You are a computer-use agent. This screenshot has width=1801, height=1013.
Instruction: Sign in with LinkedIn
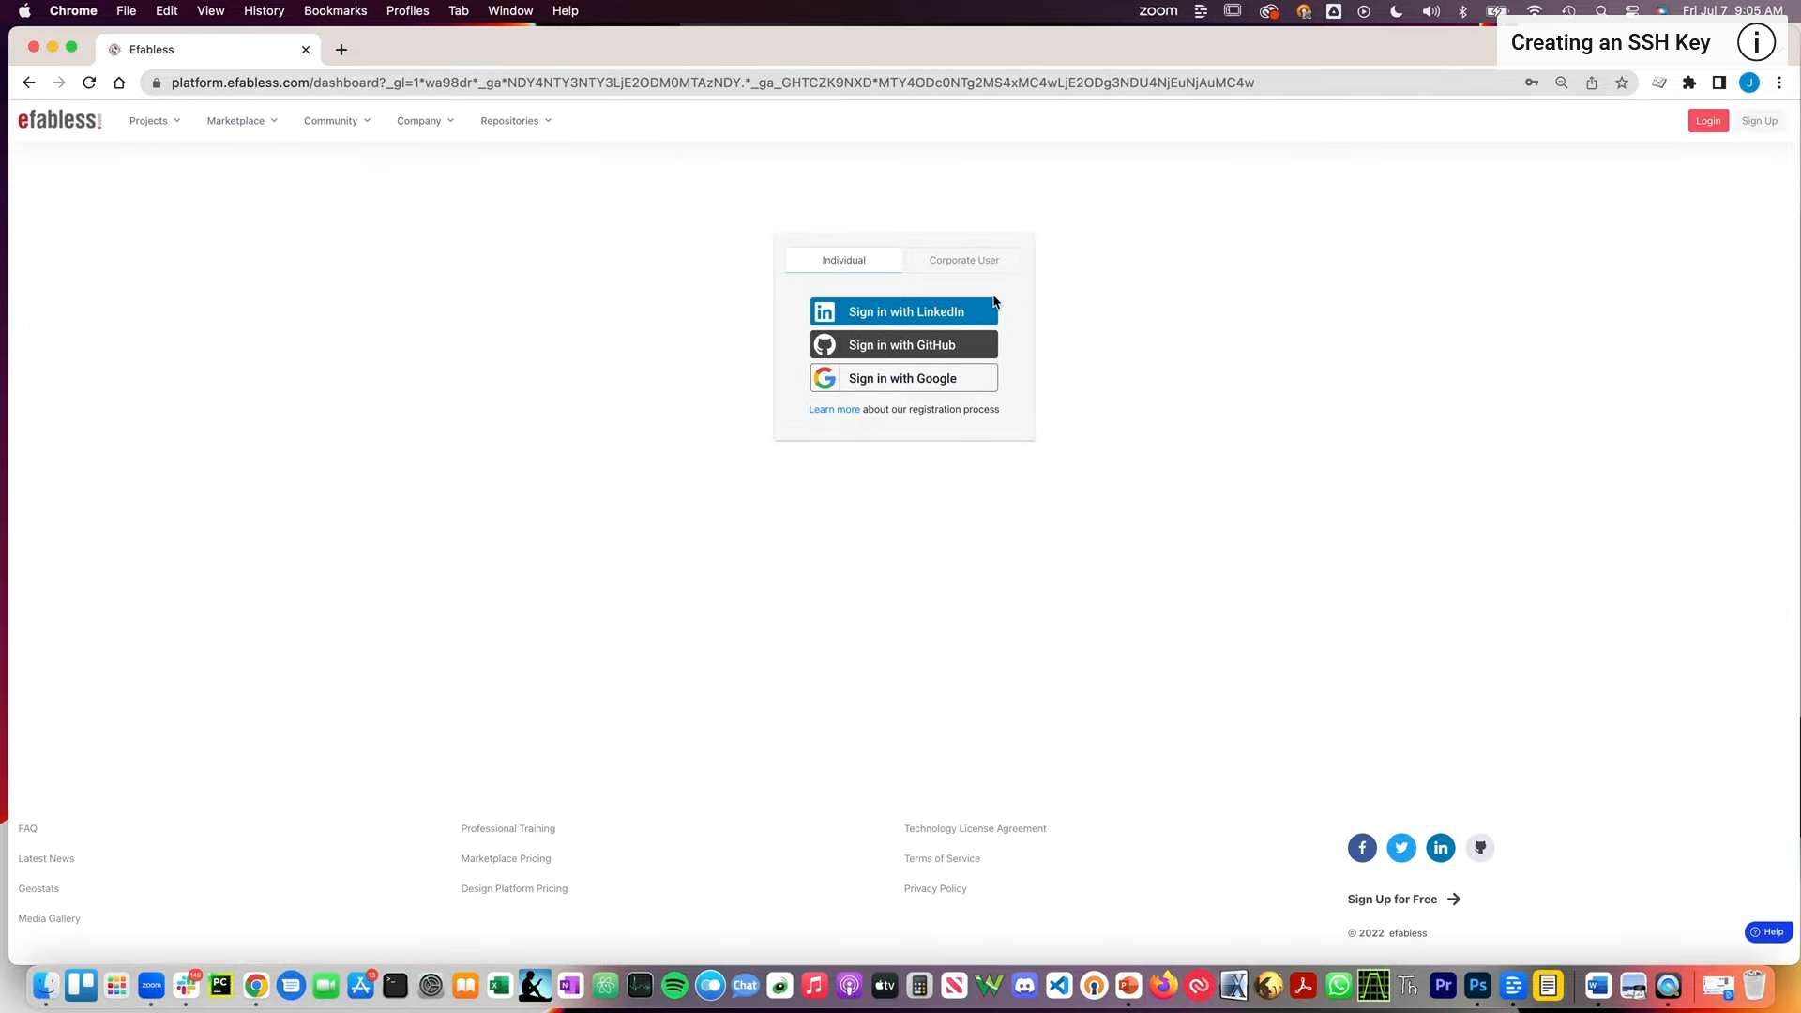[903, 311]
